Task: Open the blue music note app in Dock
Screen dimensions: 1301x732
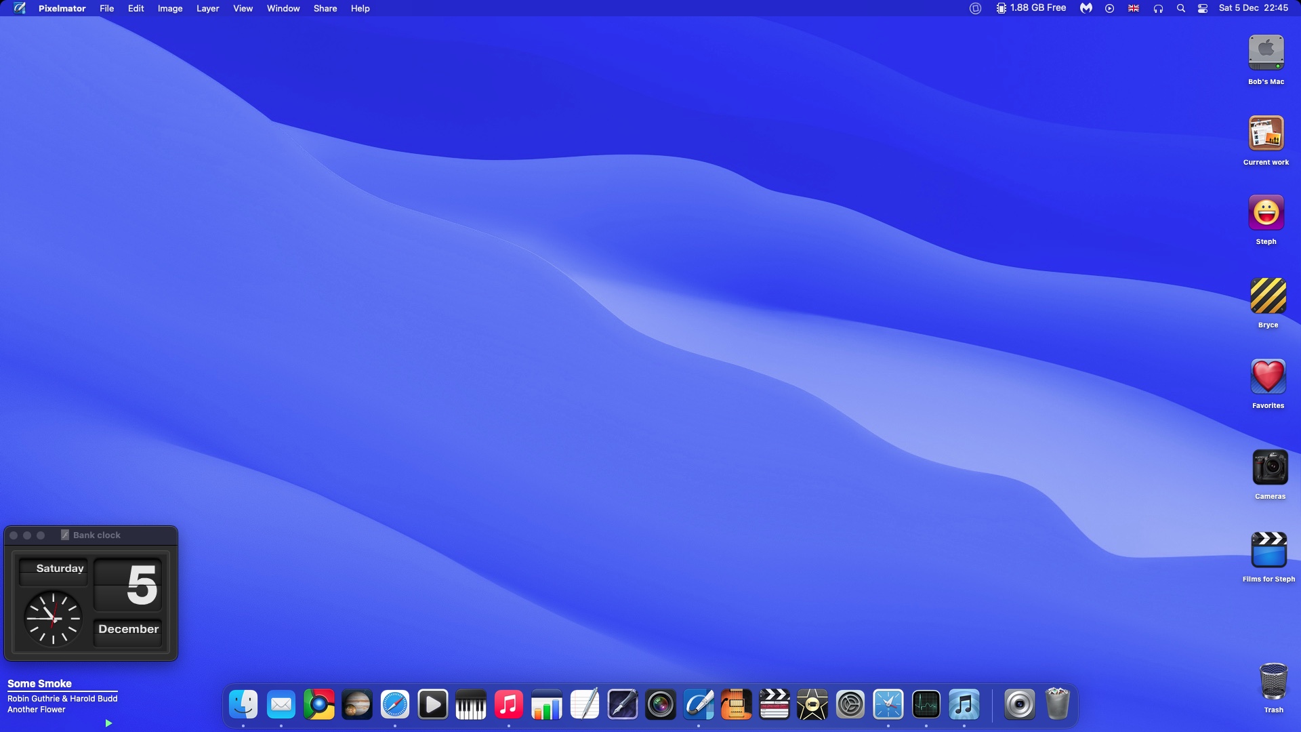Action: [x=964, y=705]
